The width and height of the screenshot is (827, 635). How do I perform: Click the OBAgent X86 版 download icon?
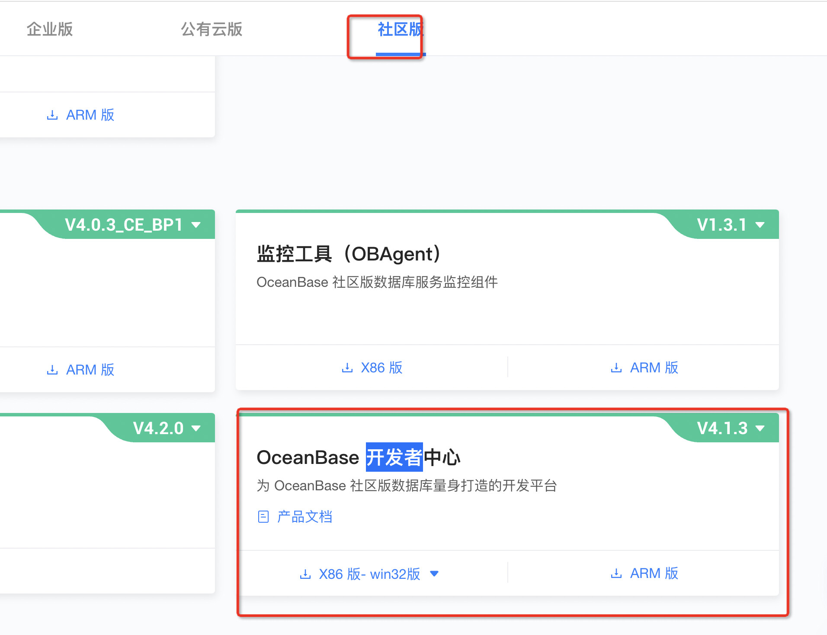[347, 368]
